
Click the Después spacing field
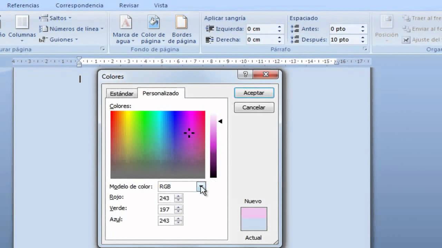[x=344, y=40]
